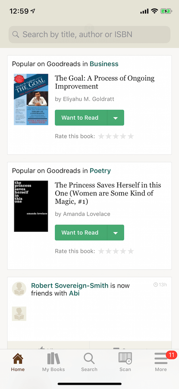The height and width of the screenshot is (389, 179).
Task: Tap The Goal book cover
Action: point(31,99)
